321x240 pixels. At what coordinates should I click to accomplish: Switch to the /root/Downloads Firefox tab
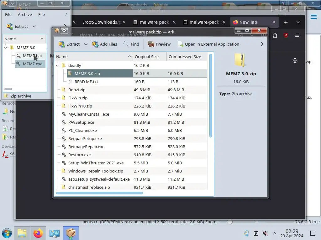pos(102,22)
